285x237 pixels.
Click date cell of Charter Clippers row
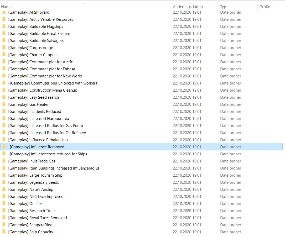[187, 55]
